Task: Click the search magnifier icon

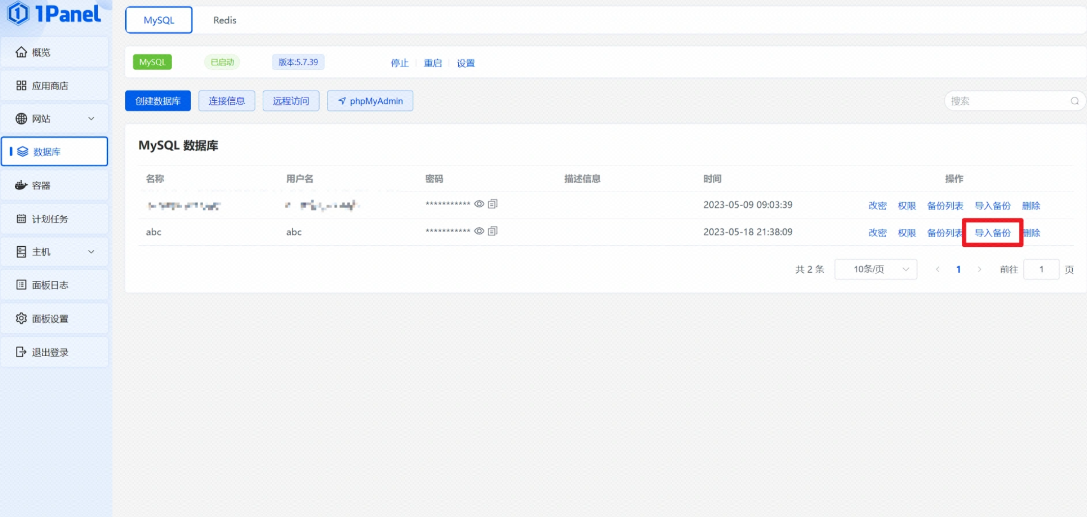Action: coord(1074,101)
